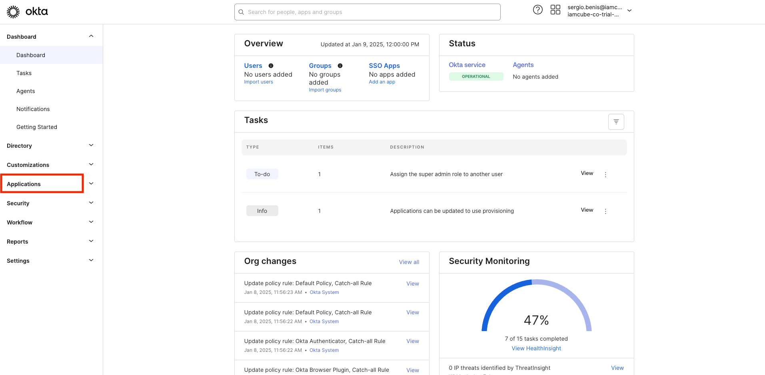
Task: Expand the Workflow sidebar section
Action: point(91,222)
